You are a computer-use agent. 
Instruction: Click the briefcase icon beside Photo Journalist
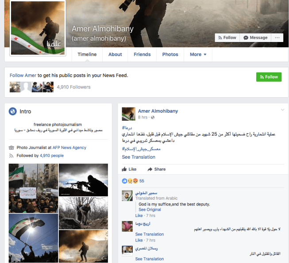point(12,148)
